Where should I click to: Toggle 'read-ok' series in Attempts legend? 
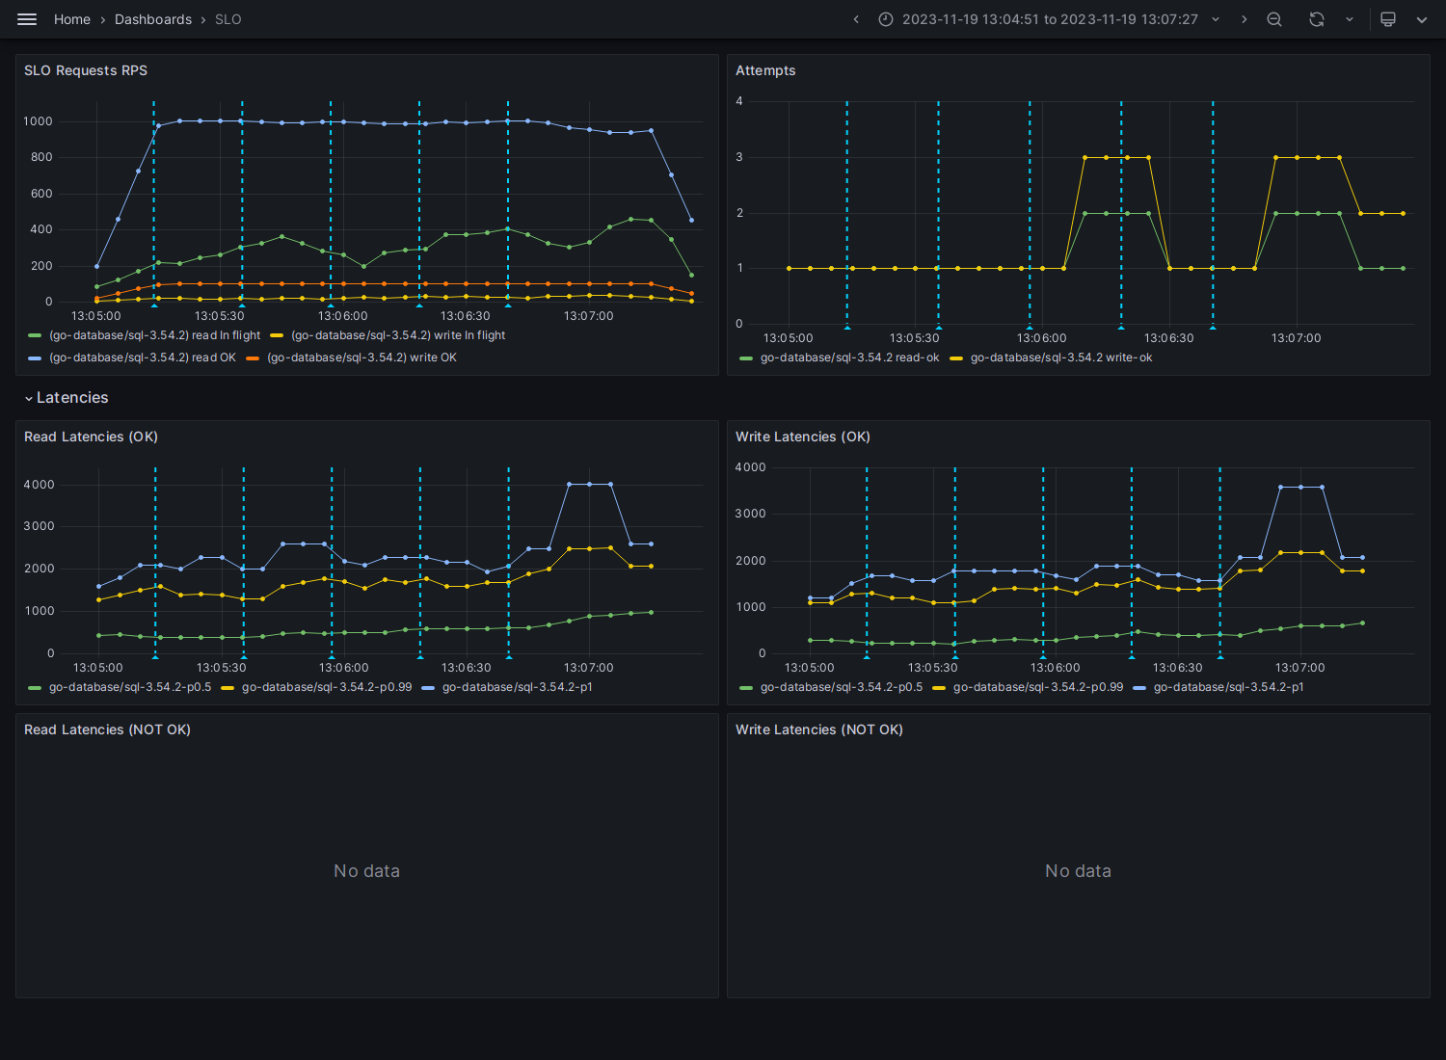pos(849,358)
